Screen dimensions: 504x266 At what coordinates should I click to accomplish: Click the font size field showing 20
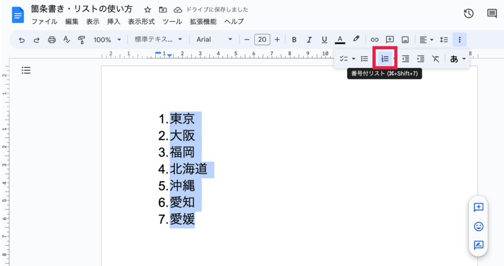262,40
